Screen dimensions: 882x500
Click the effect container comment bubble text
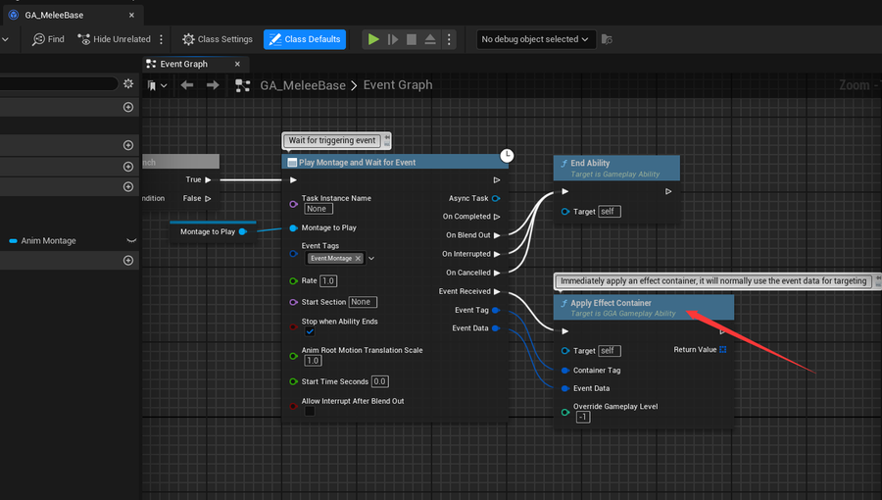(x=713, y=281)
